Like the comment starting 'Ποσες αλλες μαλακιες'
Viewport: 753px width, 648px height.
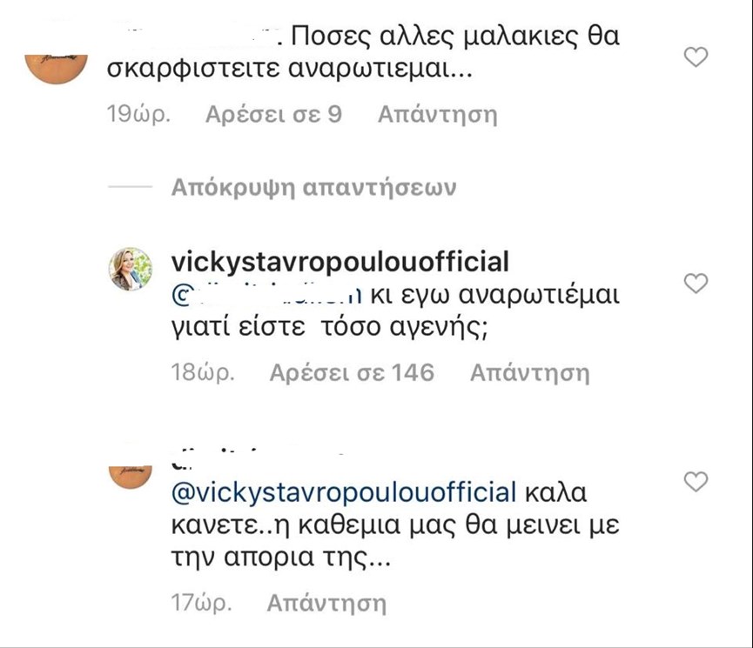coord(696,57)
